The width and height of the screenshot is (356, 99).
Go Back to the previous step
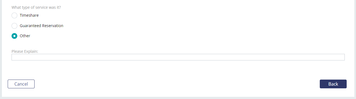pyautogui.click(x=333, y=84)
